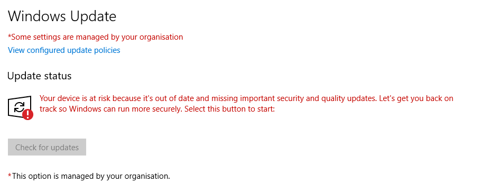Click the word Update in the page title
481x192 pixels.
[93, 16]
